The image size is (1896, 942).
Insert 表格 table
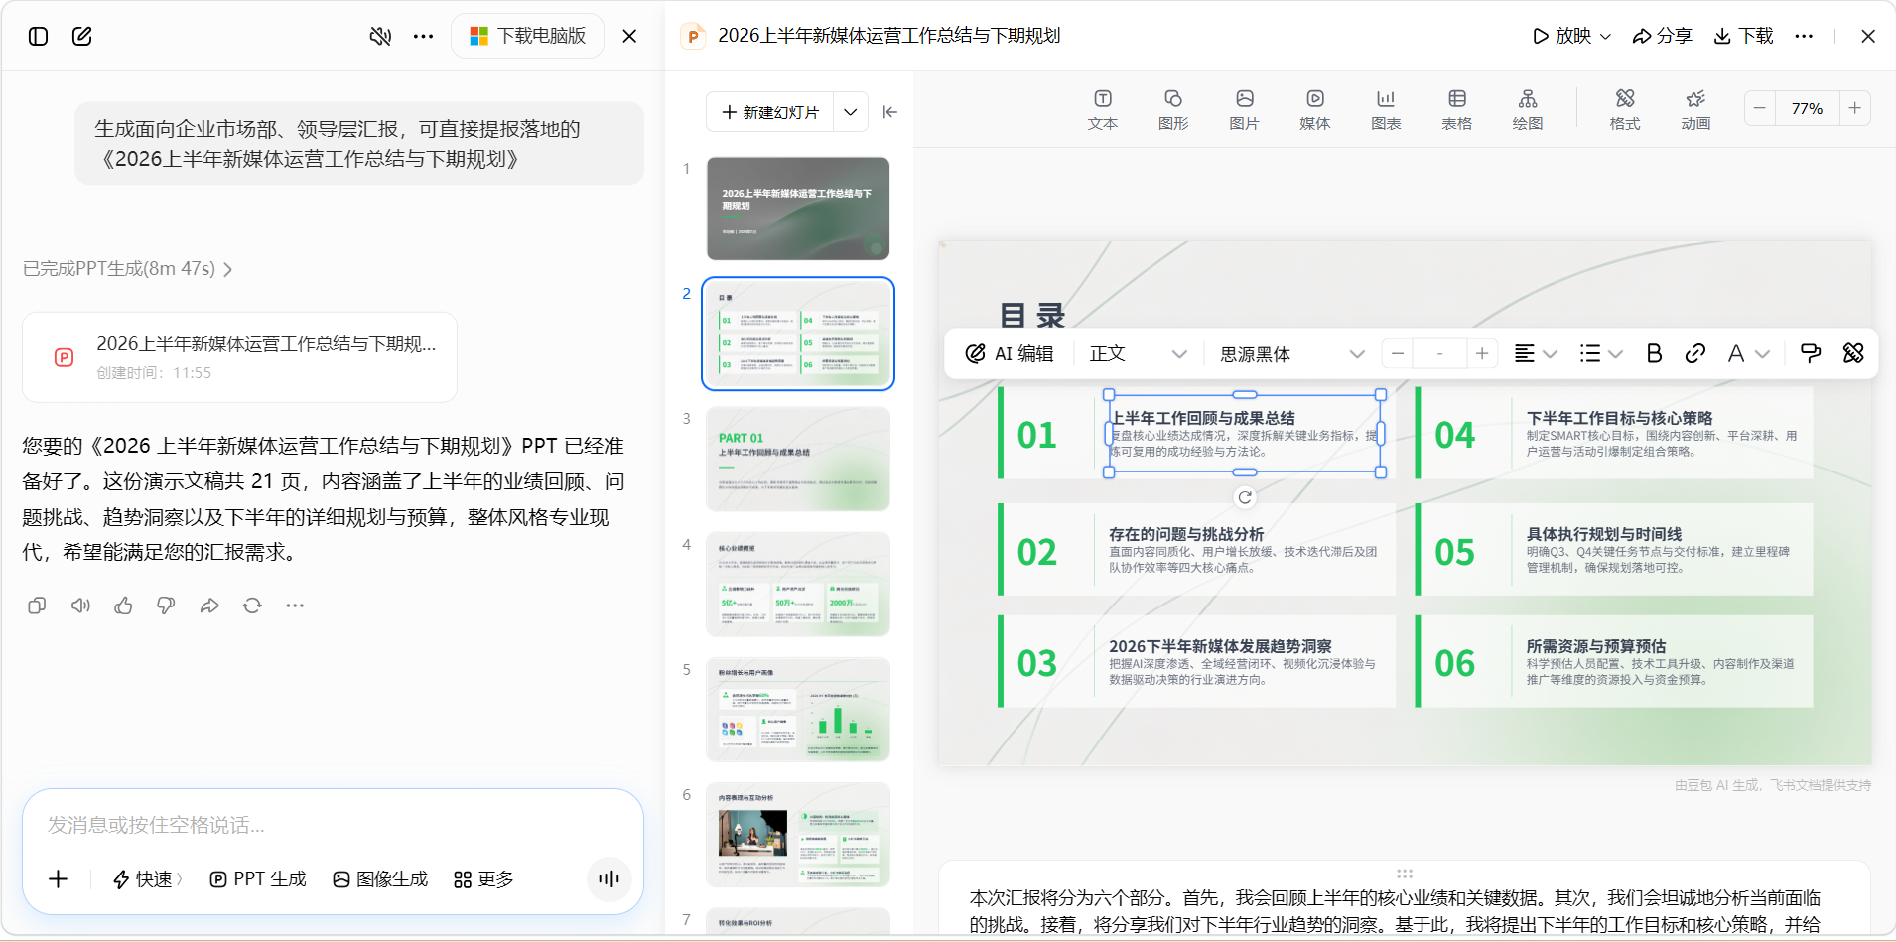click(1457, 110)
